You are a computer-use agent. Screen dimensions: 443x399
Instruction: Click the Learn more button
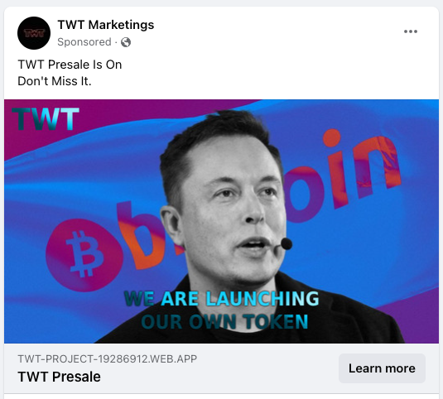pos(382,368)
